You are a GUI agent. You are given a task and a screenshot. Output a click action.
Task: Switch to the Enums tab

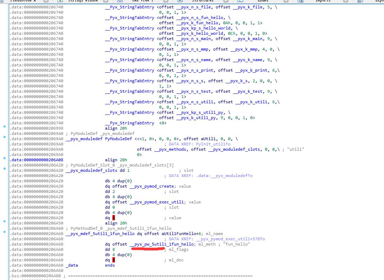point(263,1)
